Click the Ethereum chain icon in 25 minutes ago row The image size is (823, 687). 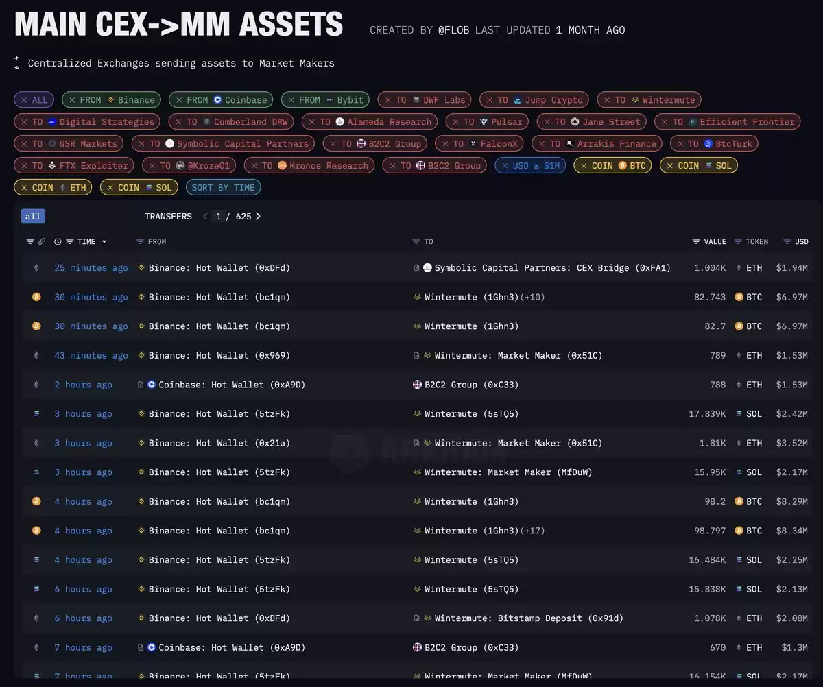pyautogui.click(x=36, y=268)
